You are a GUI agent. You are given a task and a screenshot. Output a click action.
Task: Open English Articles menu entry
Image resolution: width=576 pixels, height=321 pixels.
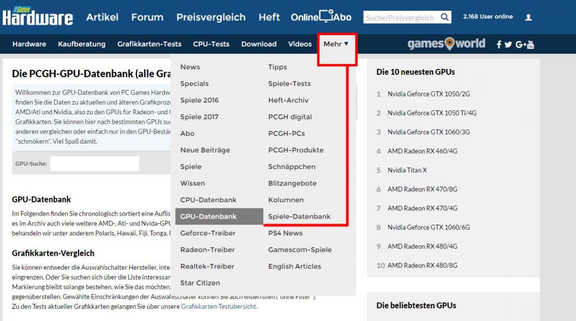click(295, 267)
